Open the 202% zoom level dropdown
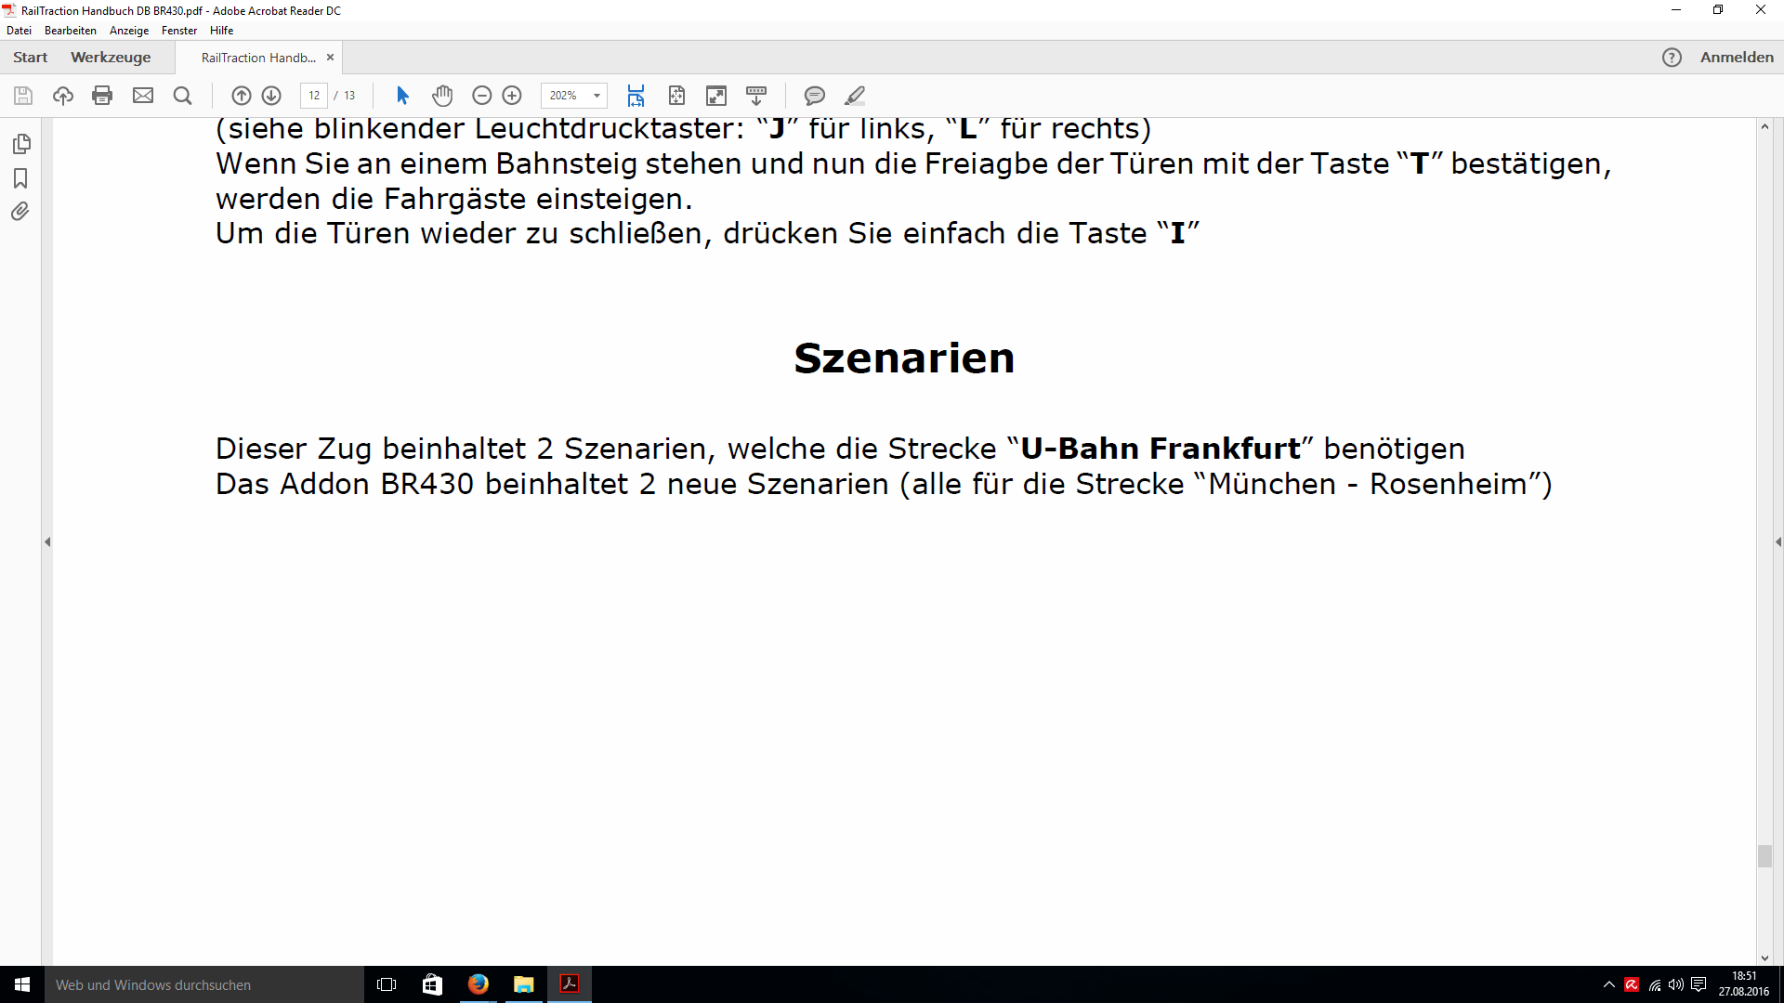Screen dimensions: 1784x1003 (597, 96)
